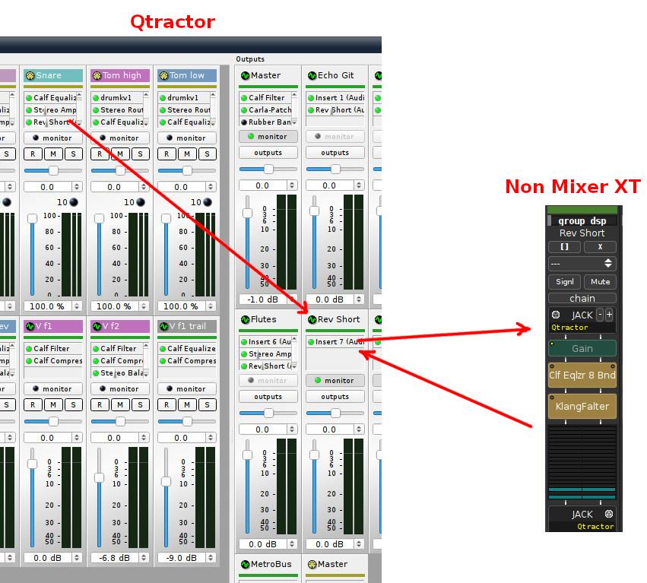Toggle monitor on the Qtractor Rev Short bus

(x=335, y=380)
